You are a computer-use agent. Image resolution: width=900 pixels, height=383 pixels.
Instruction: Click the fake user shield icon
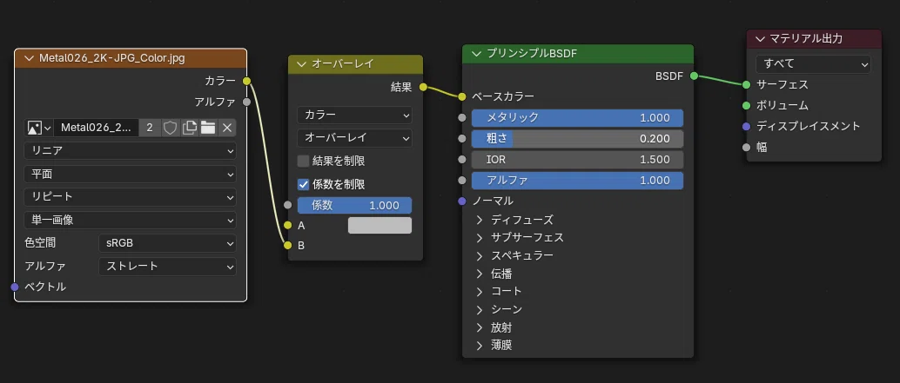click(170, 128)
